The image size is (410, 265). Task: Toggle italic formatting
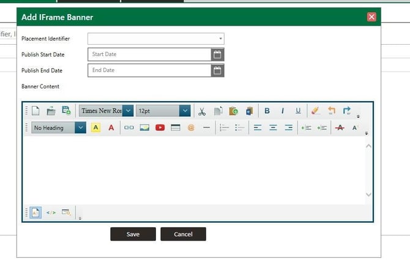tap(282, 111)
